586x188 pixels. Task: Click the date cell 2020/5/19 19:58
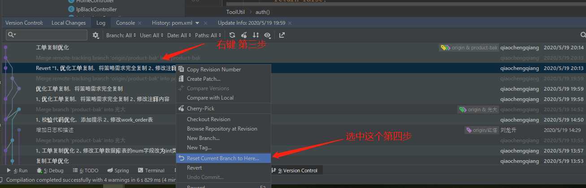pos(564,99)
